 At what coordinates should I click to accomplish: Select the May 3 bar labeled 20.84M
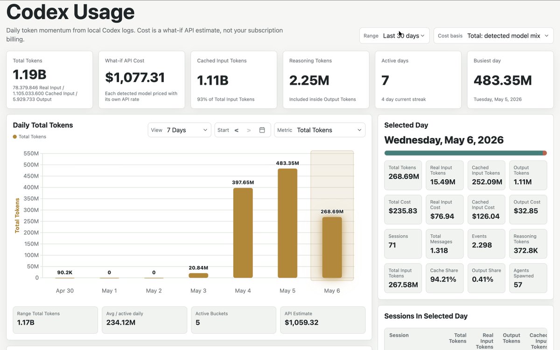(x=198, y=275)
